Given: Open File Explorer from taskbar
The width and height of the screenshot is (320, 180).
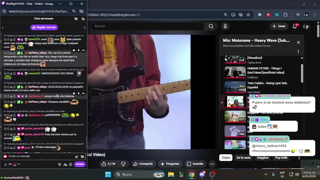Looking at the screenshot, I should tap(171, 174).
